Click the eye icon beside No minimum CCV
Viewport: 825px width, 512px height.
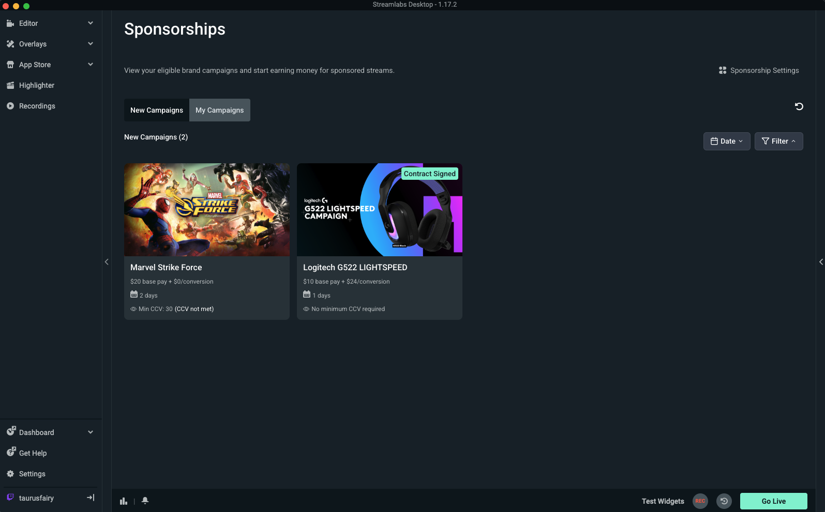coord(306,309)
